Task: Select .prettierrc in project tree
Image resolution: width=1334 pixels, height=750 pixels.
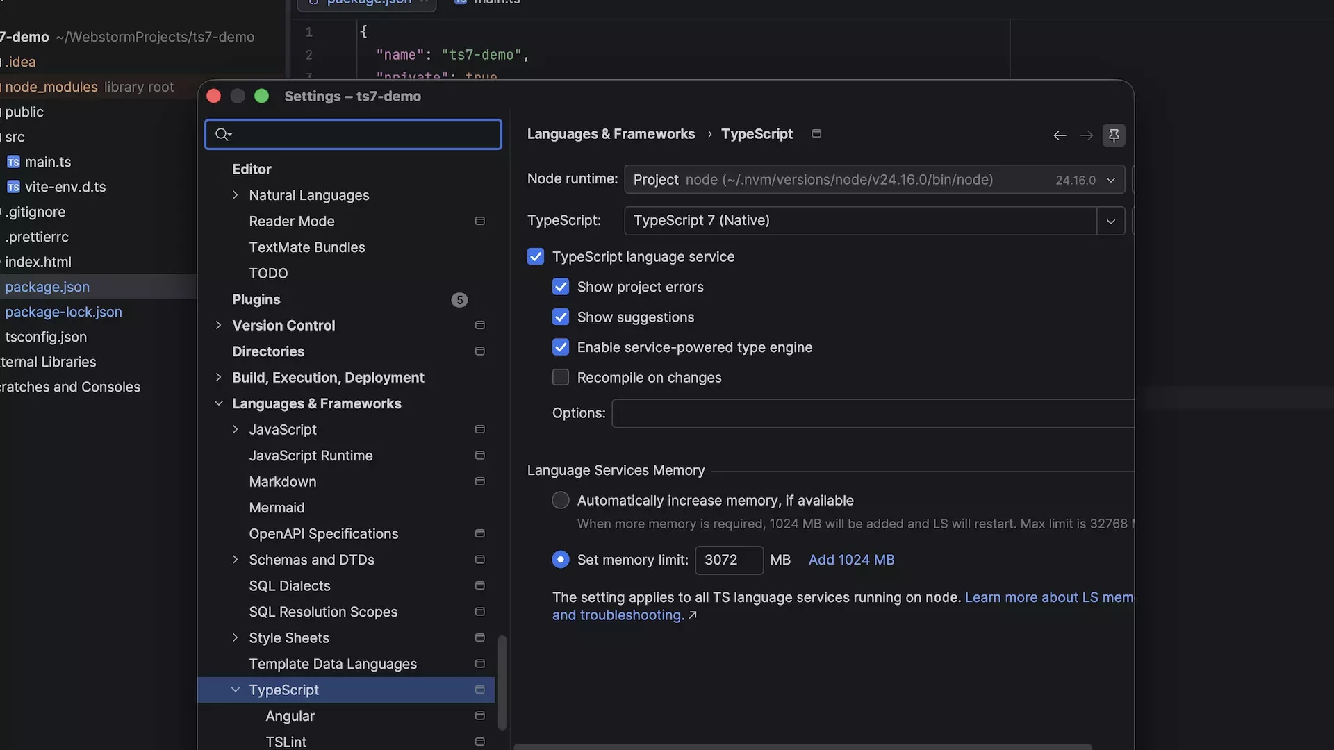Action: coord(37,237)
